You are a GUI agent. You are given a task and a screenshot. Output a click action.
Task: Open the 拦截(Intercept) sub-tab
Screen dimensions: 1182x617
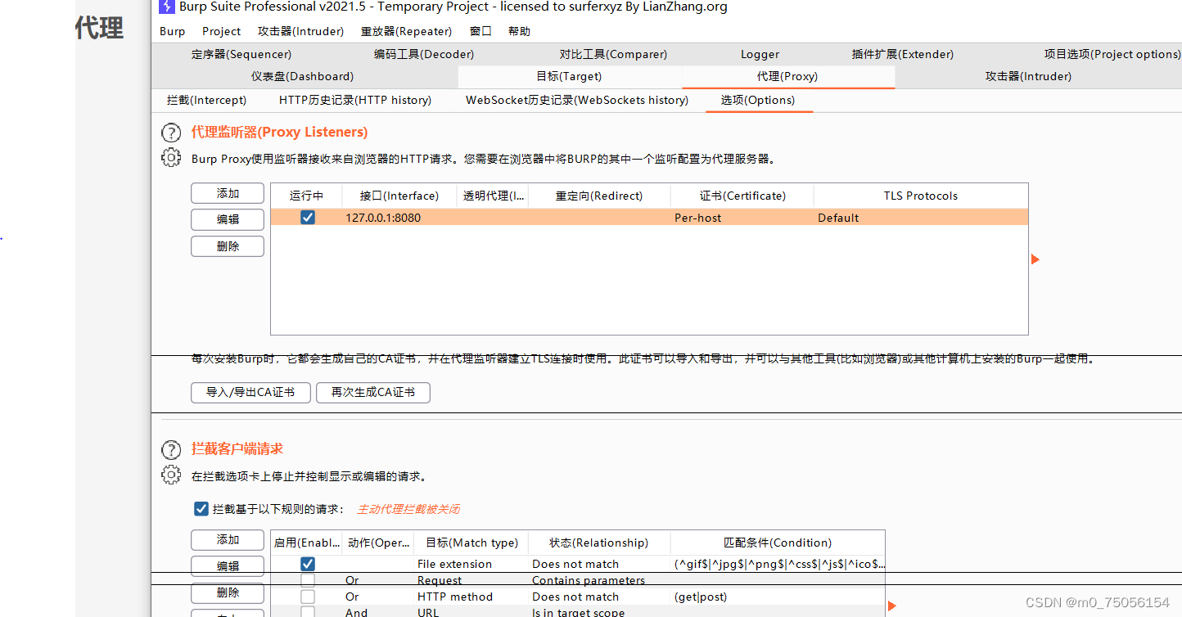(x=206, y=100)
